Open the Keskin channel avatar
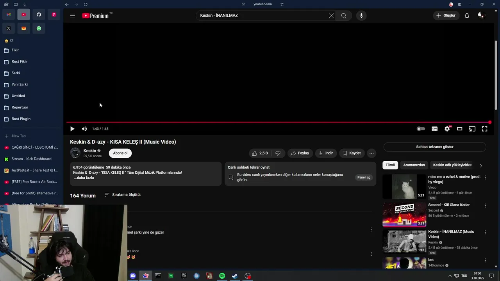The height and width of the screenshot is (281, 500). (75, 153)
